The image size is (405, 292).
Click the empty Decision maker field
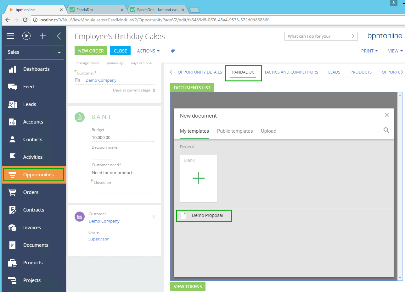(123, 155)
